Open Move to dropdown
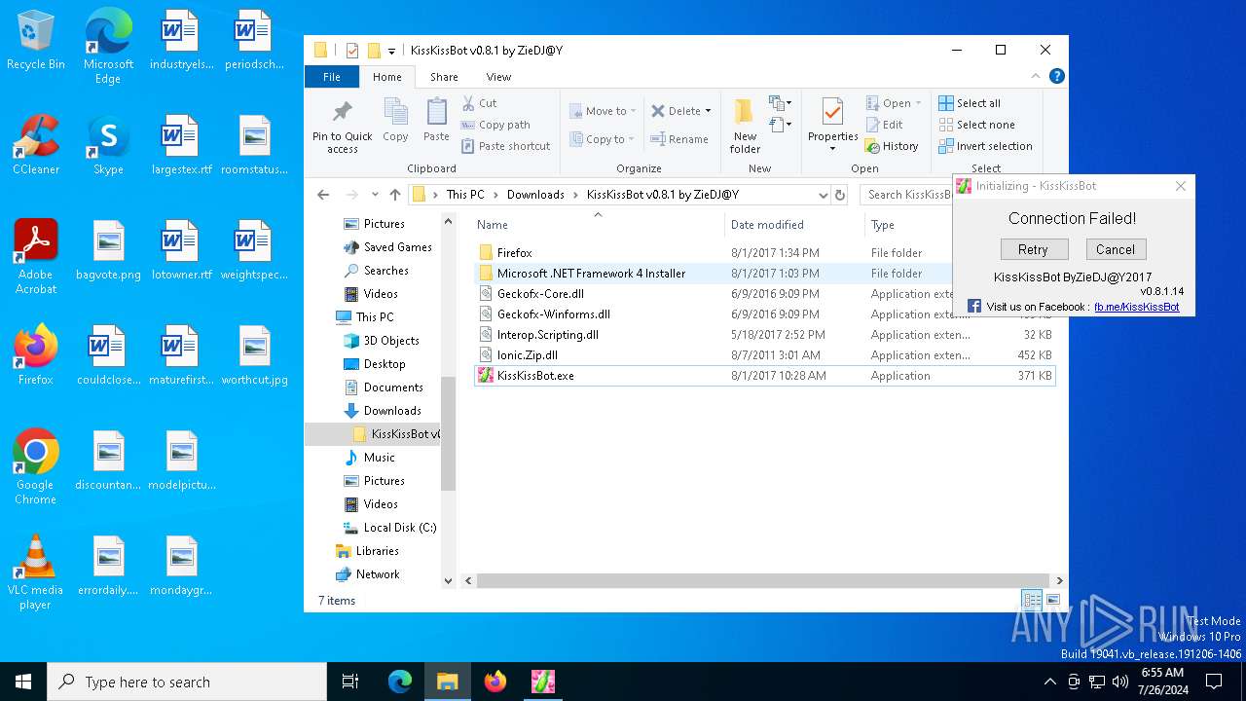1246x701 pixels. [x=603, y=111]
